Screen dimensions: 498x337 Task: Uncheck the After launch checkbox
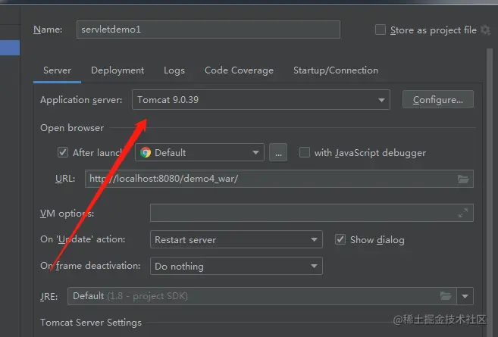[63, 152]
